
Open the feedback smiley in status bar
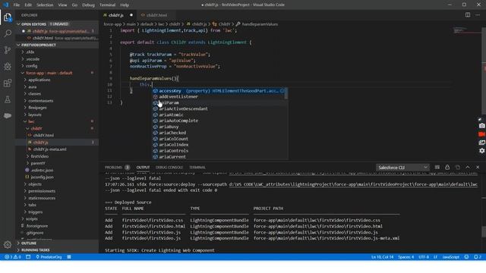click(466, 257)
